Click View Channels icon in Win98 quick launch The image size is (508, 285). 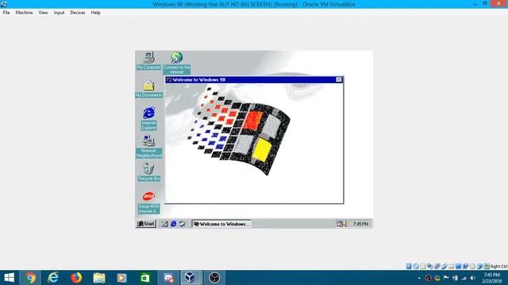182,223
